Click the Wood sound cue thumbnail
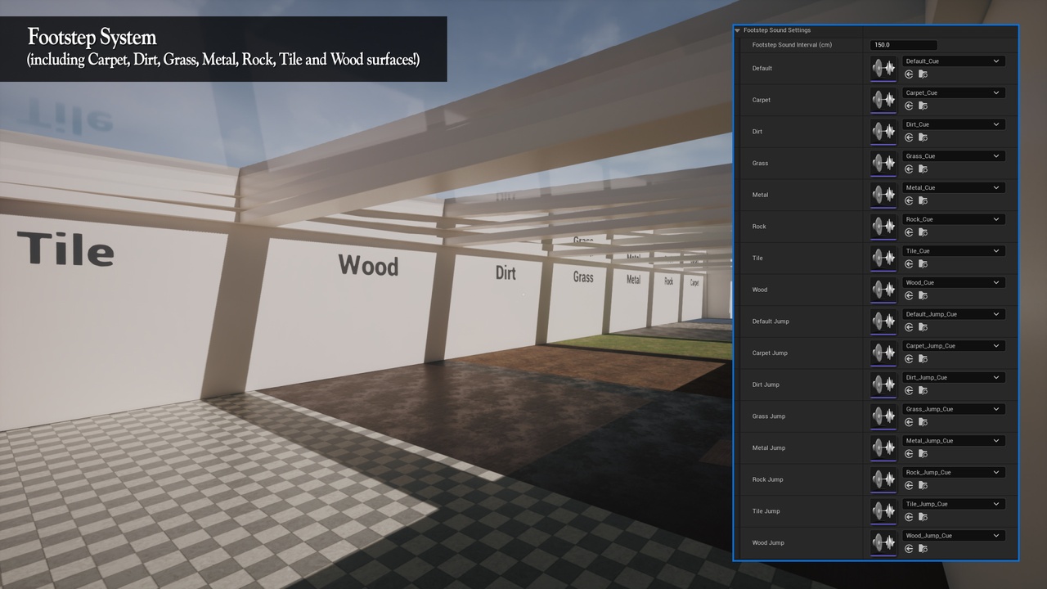This screenshot has height=589, width=1047. point(883,290)
